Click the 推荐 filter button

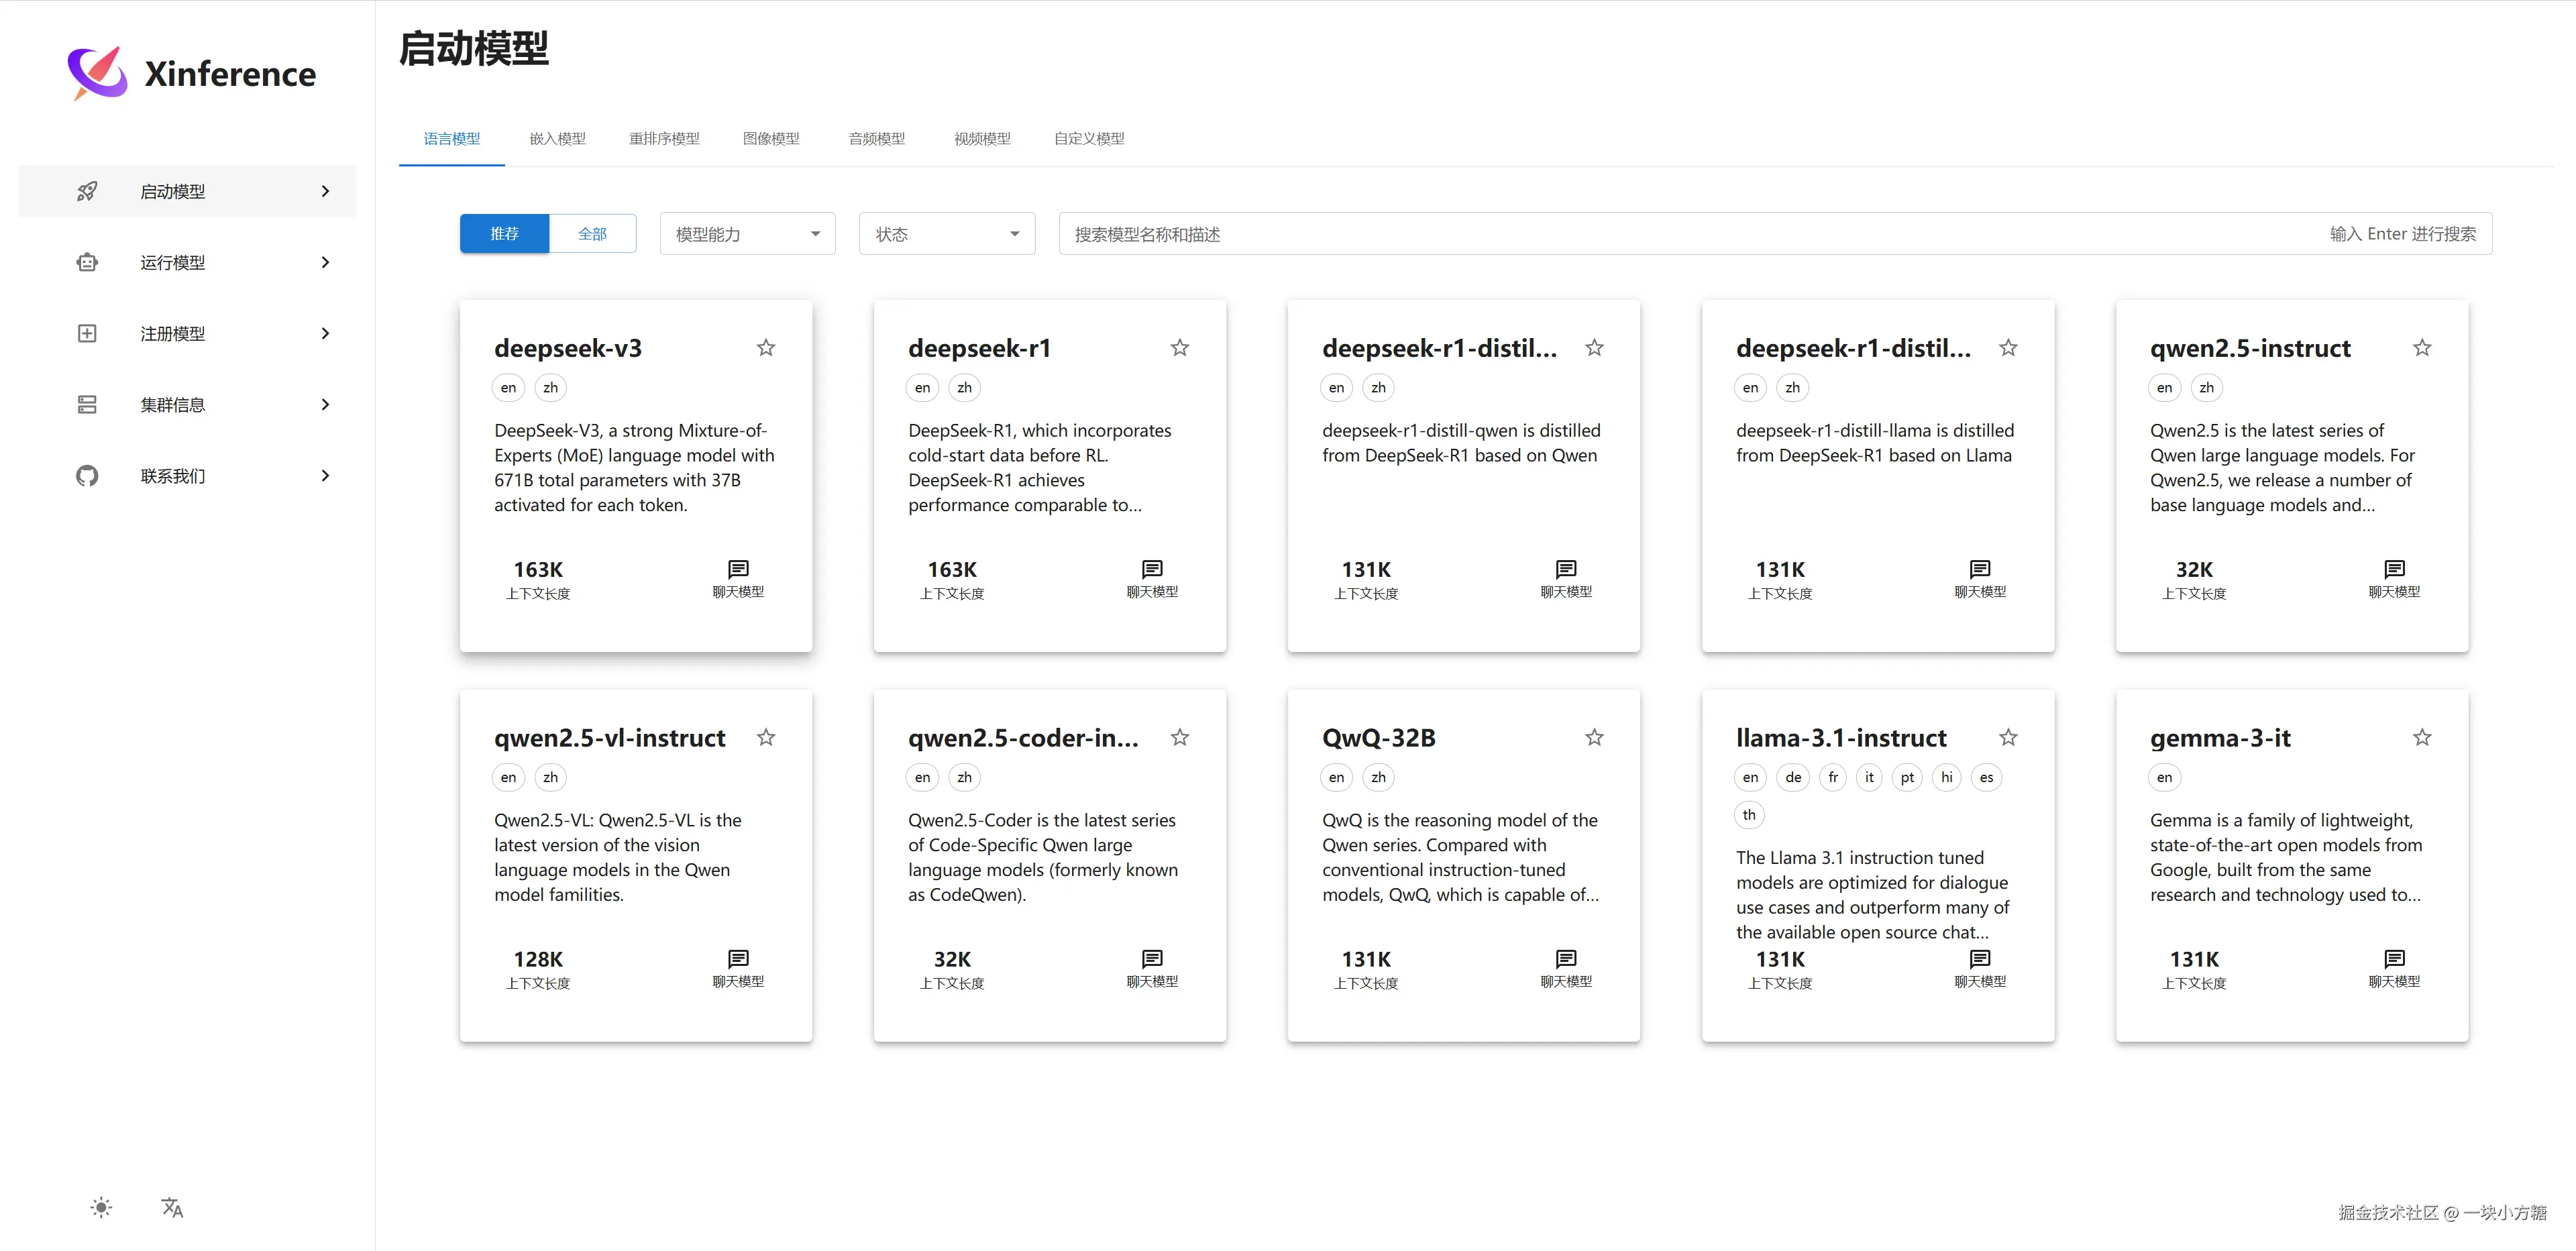504,234
